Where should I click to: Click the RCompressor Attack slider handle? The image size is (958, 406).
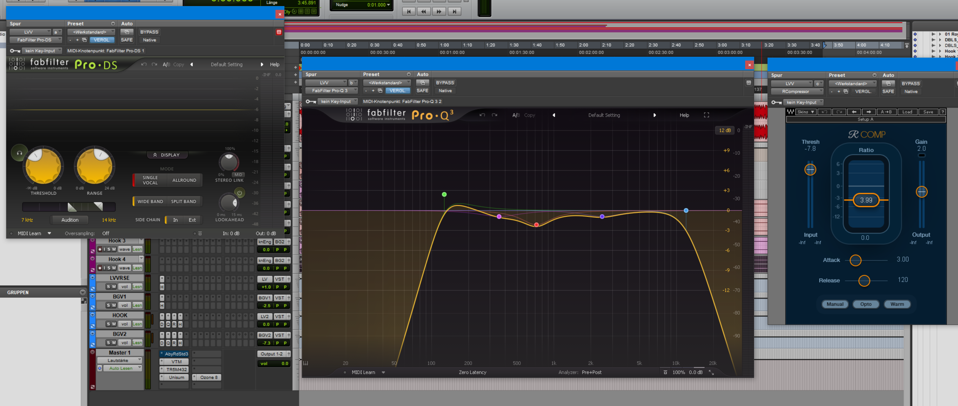(x=855, y=260)
